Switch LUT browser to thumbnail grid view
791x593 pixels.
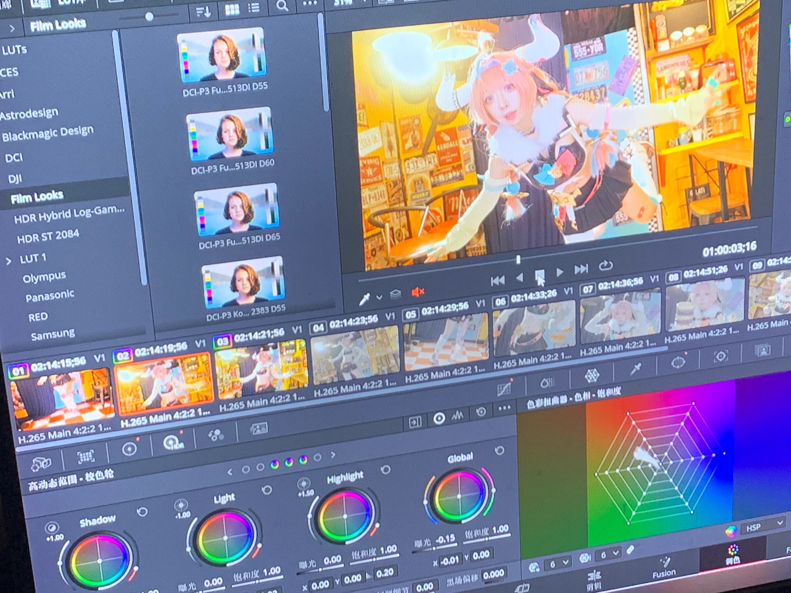pyautogui.click(x=232, y=9)
